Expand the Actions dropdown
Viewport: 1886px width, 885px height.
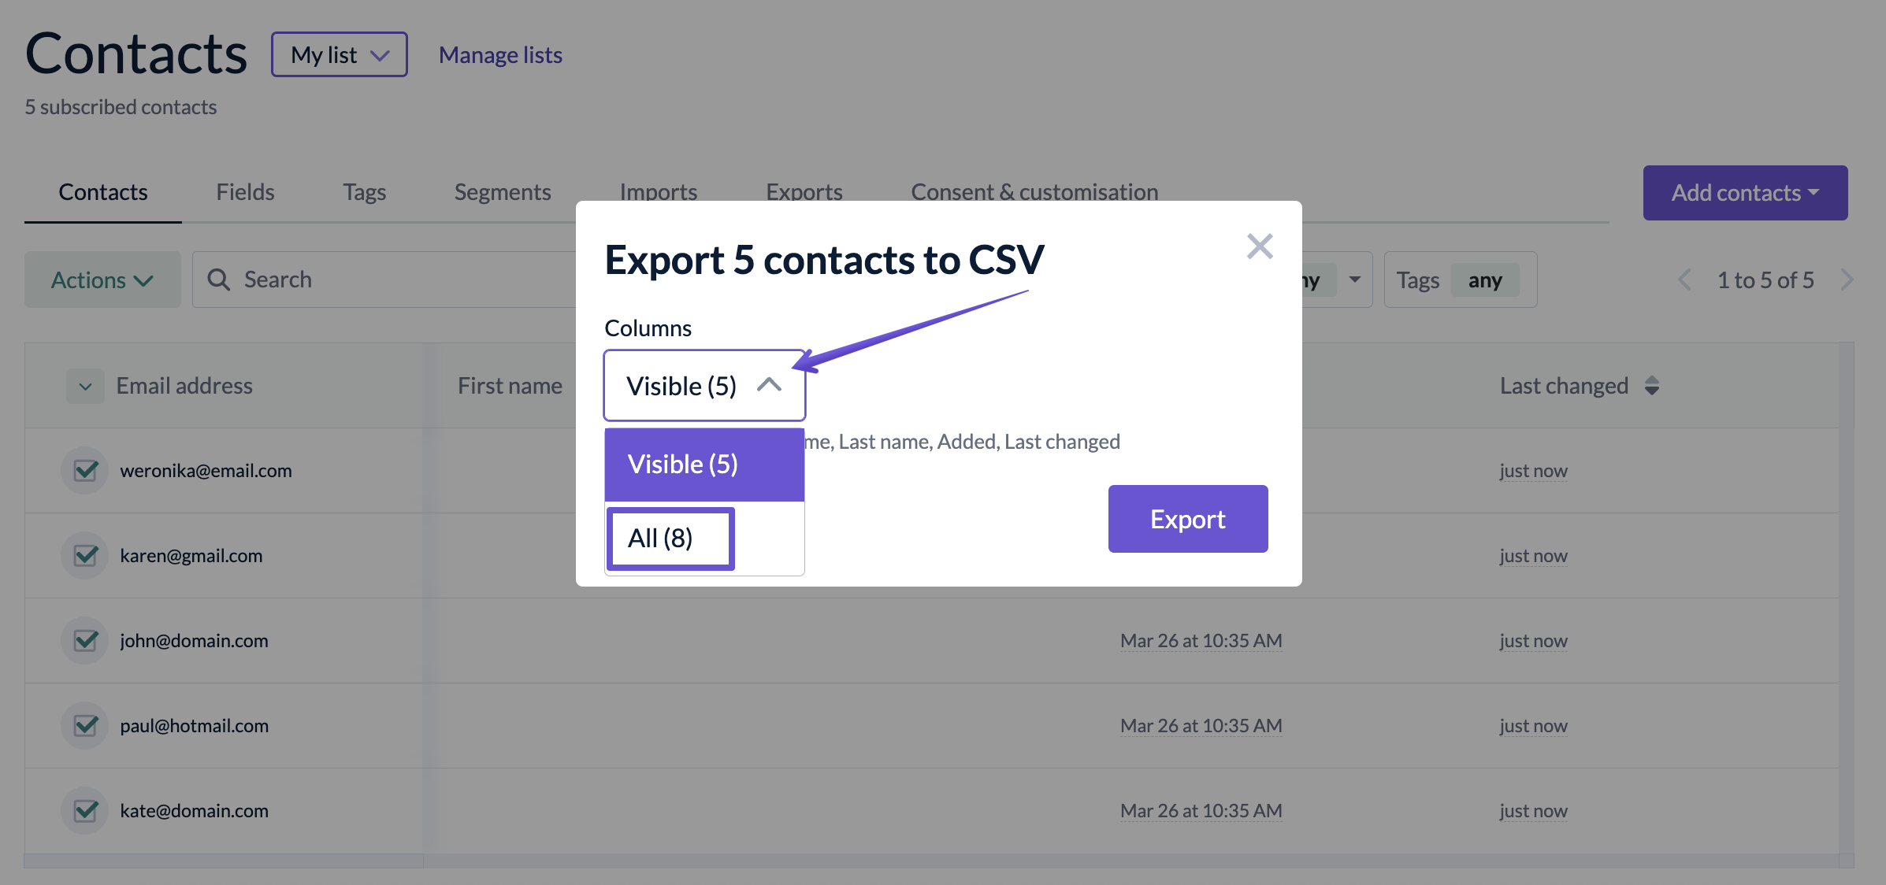pos(102,280)
